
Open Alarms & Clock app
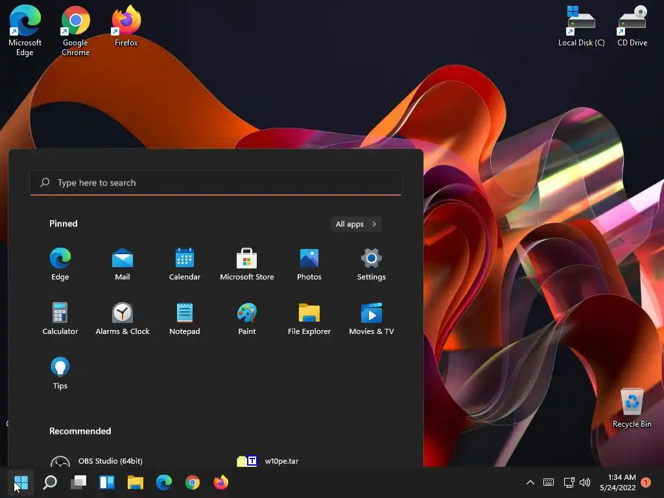pyautogui.click(x=123, y=319)
